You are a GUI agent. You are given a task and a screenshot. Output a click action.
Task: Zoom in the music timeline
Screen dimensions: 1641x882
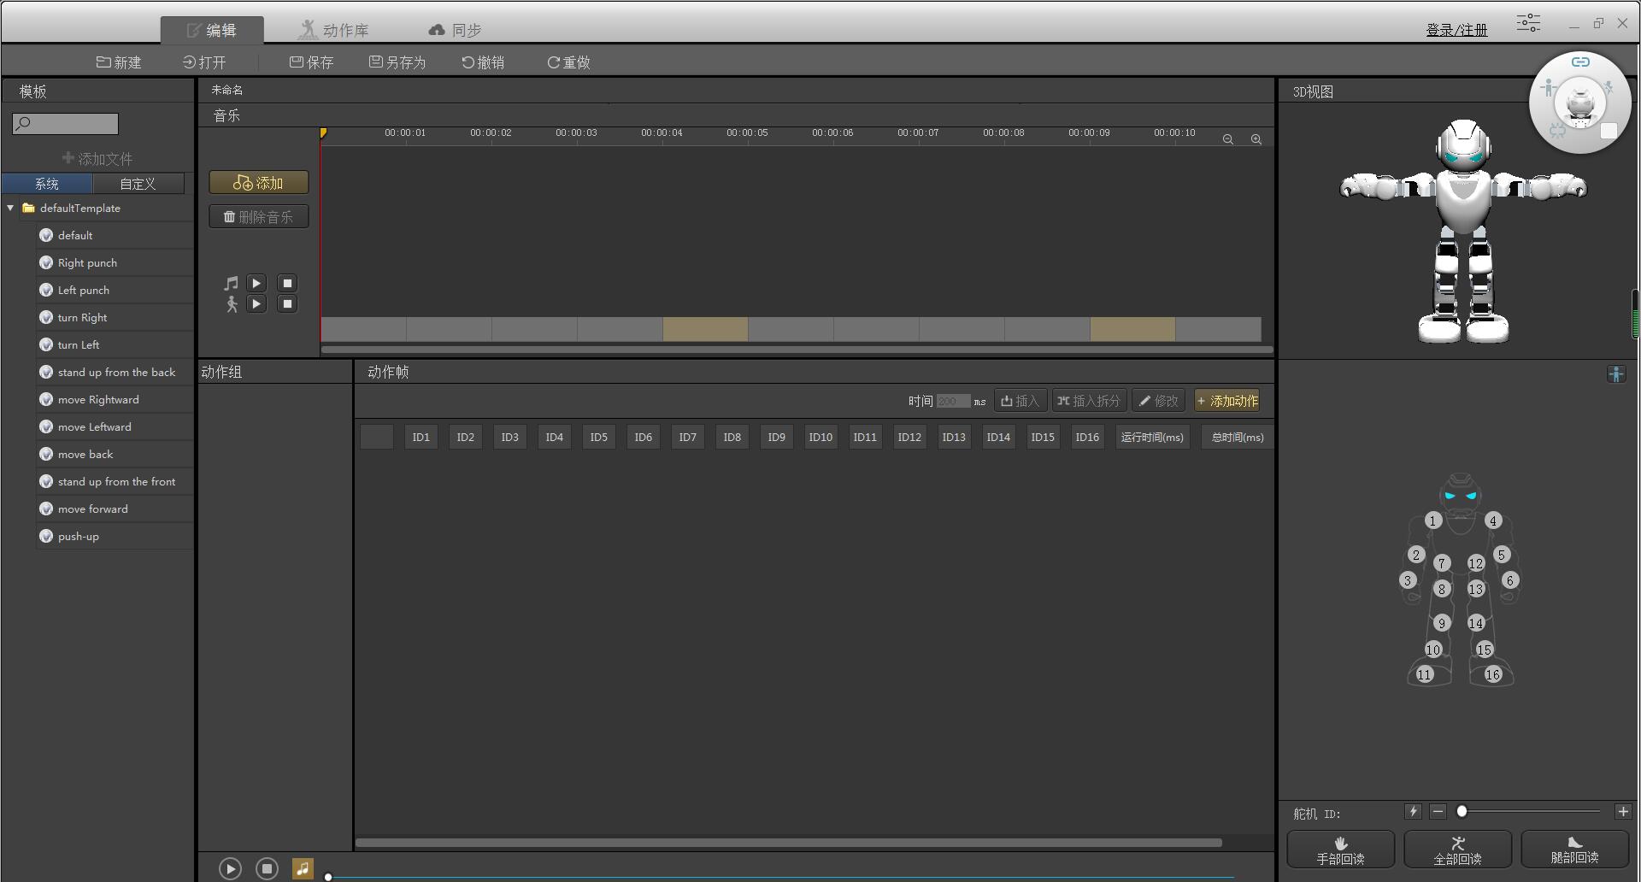point(1256,139)
